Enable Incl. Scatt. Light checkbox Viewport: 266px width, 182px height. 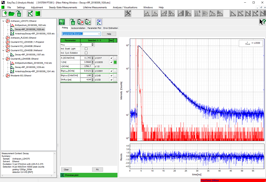coord(86,49)
